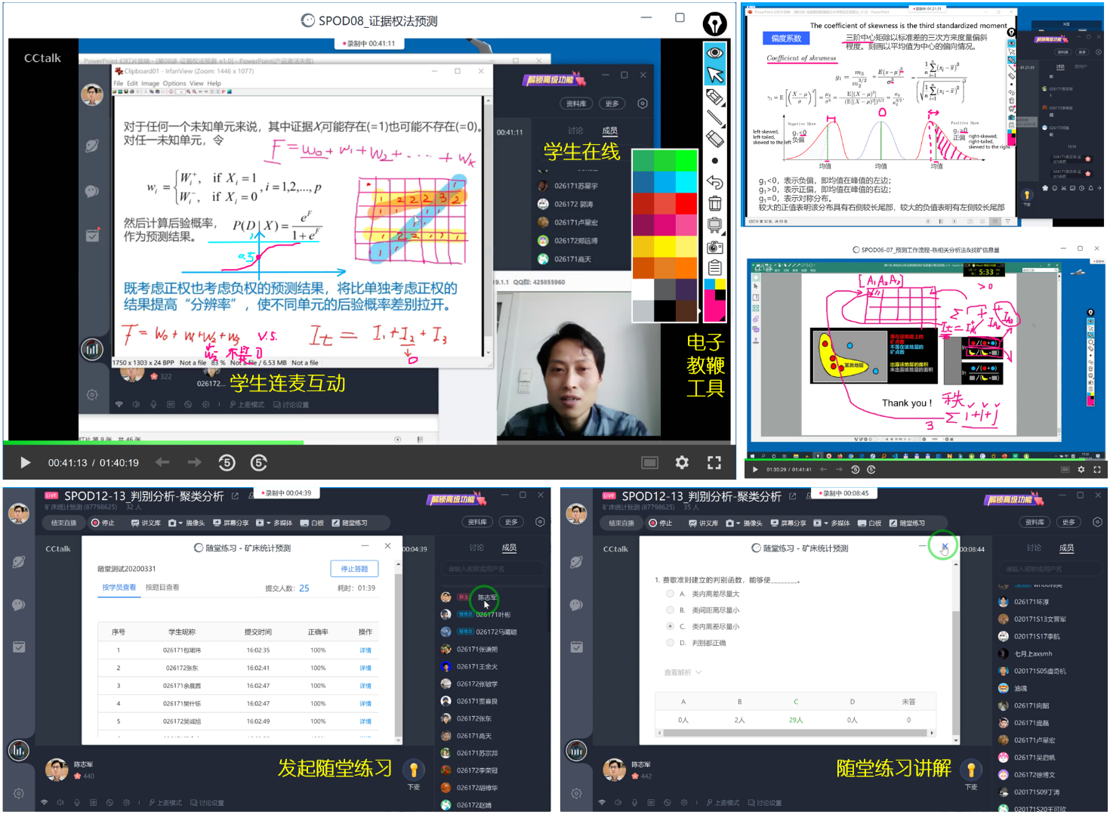Click the trash can clear-annotations icon
The image size is (1110, 815).
pyautogui.click(x=714, y=204)
